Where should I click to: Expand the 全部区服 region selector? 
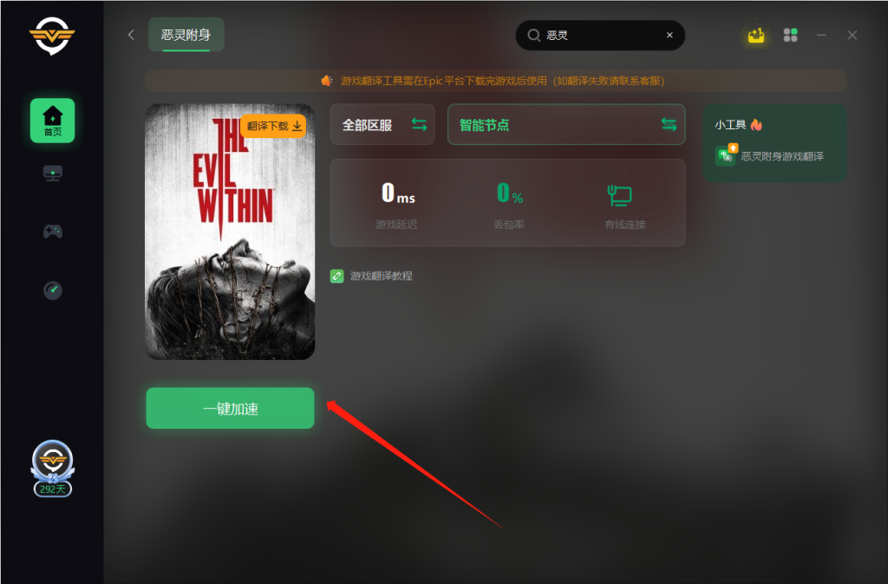[382, 125]
